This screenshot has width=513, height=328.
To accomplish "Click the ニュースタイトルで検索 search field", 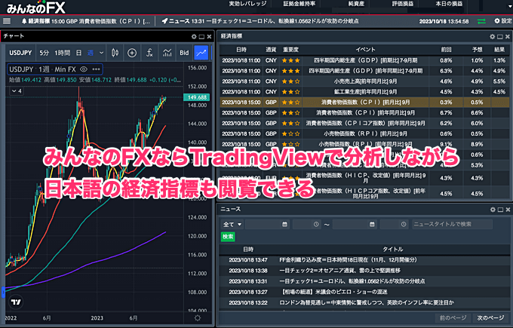I will pyautogui.click(x=452, y=225).
